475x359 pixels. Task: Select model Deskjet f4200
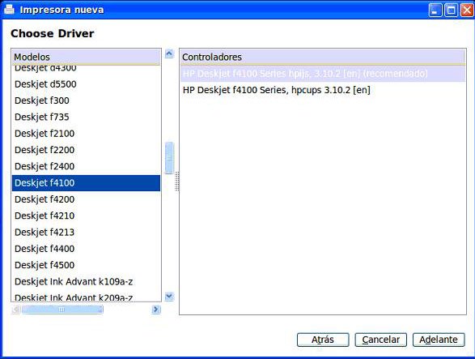pyautogui.click(x=86, y=199)
